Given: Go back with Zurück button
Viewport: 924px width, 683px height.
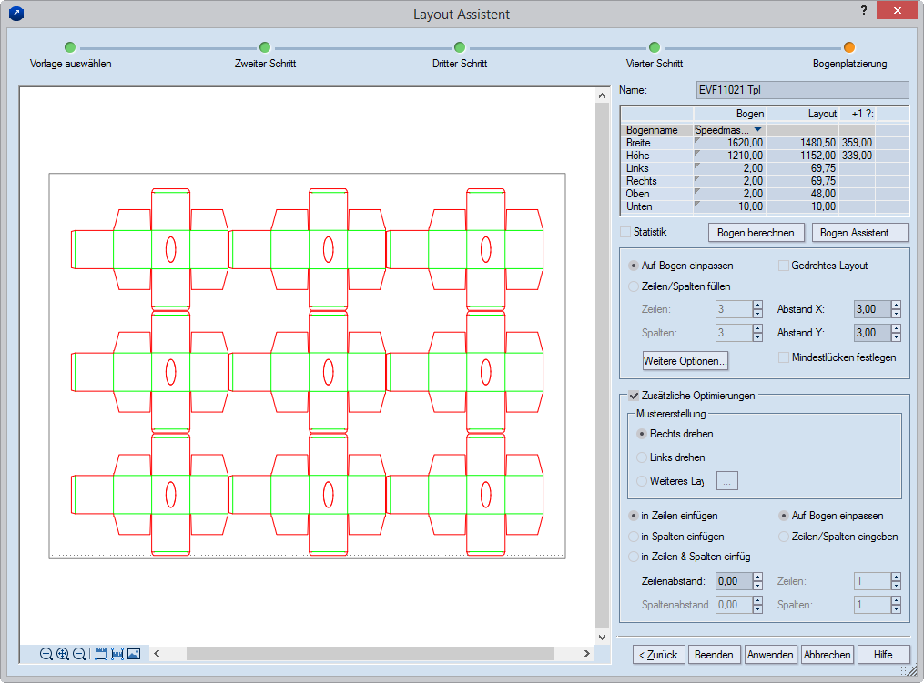Looking at the screenshot, I should 658,655.
